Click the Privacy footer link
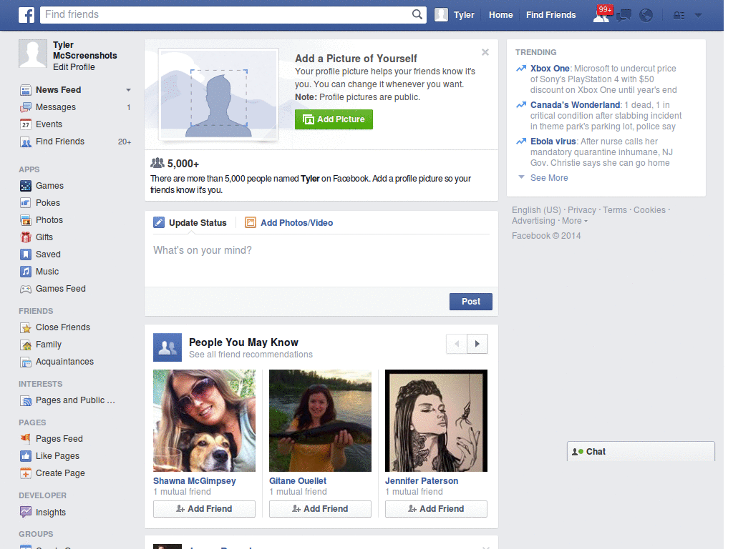 point(581,210)
